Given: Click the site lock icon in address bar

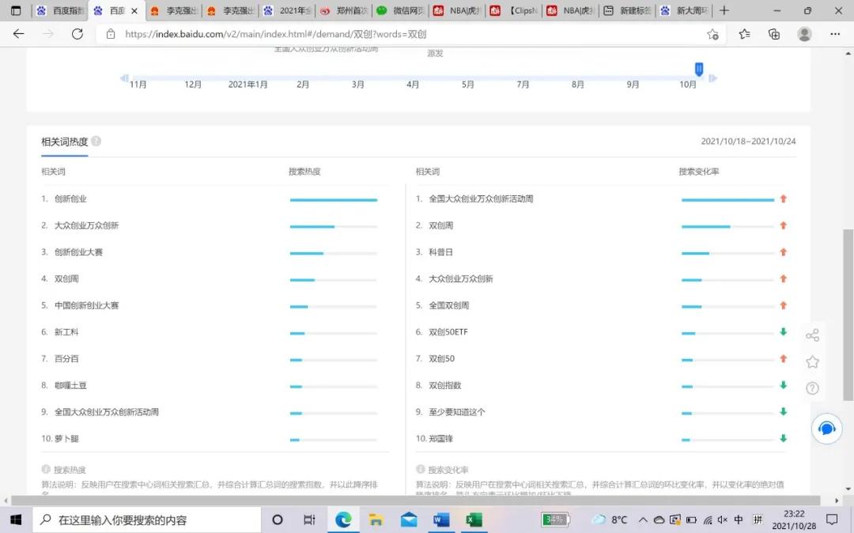Looking at the screenshot, I should pyautogui.click(x=111, y=34).
